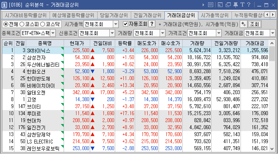Screen dimensions: 278x154
Task: Switch to the 예상체결등락률상위 tab
Action: click(73, 16)
